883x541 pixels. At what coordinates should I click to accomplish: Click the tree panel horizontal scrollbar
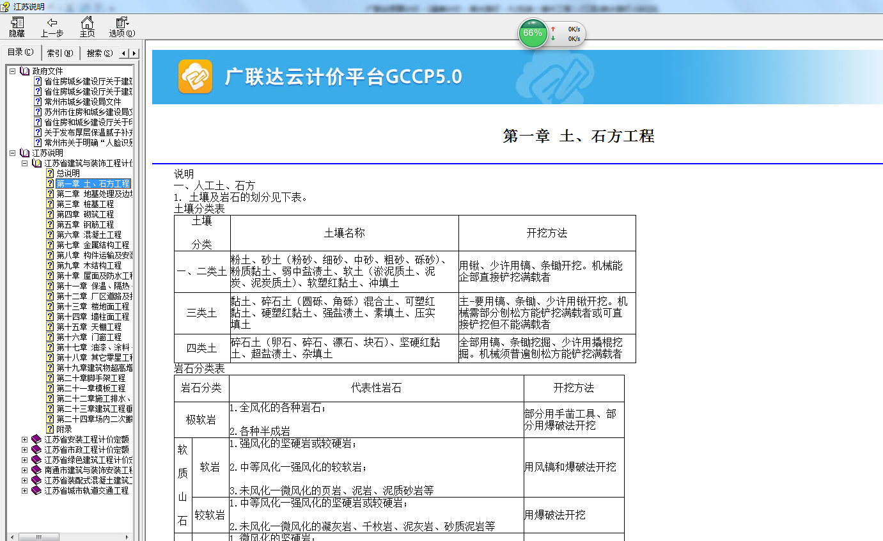click(x=71, y=536)
